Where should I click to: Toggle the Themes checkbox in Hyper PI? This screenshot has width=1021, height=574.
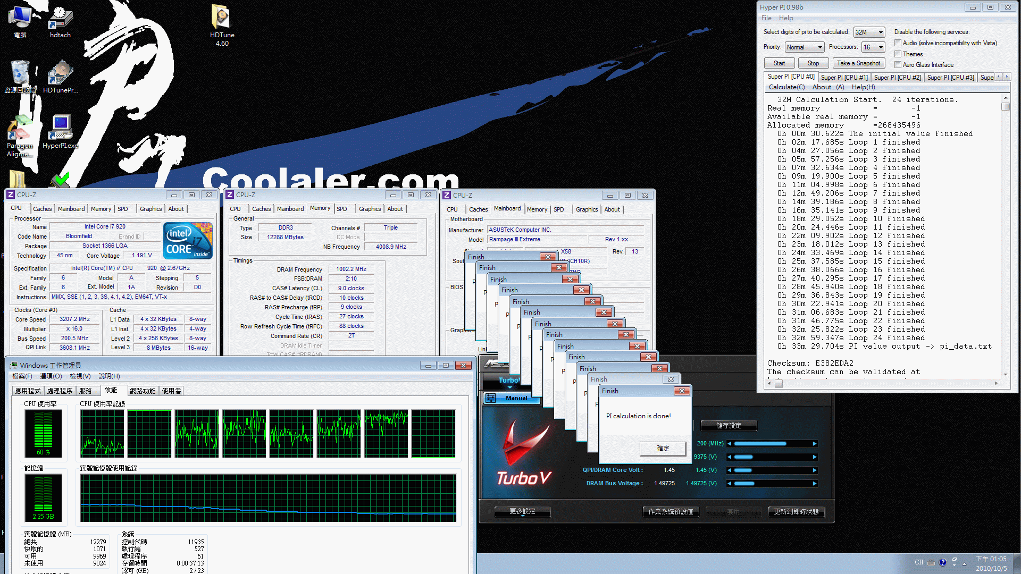pyautogui.click(x=898, y=54)
